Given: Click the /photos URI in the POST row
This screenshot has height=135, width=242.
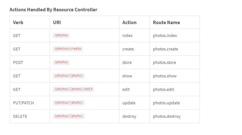Looking at the screenshot, I should pos(61,62).
